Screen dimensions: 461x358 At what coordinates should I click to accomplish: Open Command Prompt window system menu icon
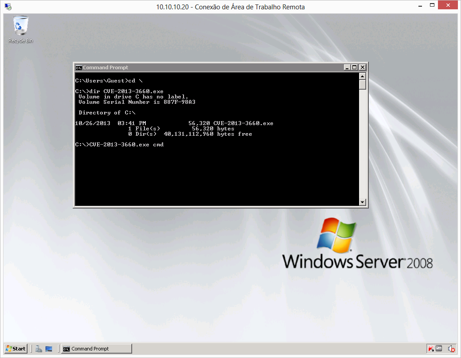coord(78,68)
